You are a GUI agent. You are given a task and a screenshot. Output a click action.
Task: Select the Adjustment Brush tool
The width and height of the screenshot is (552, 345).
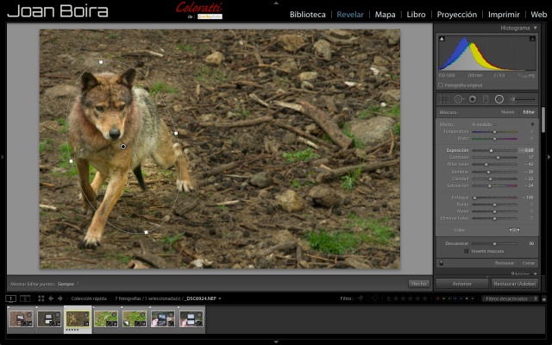point(524,99)
